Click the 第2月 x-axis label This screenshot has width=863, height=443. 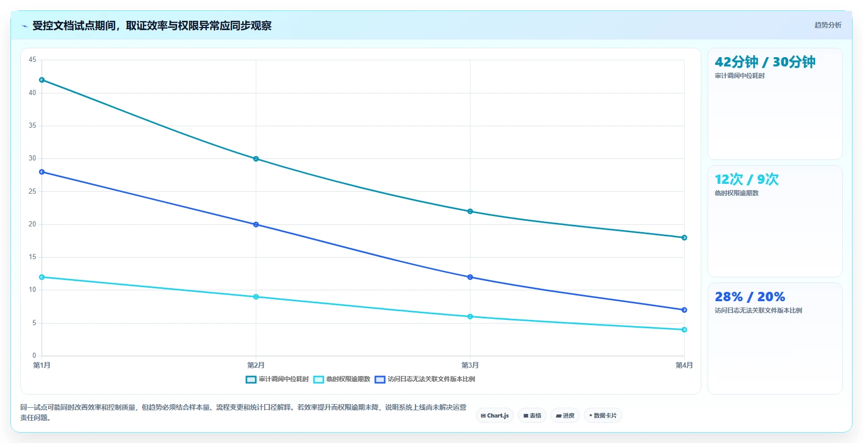click(x=256, y=365)
